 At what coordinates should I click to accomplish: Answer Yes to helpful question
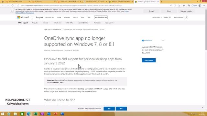pos(109,109)
